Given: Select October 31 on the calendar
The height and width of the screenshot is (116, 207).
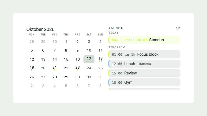Looking at the screenshot, I should tap(89, 77).
